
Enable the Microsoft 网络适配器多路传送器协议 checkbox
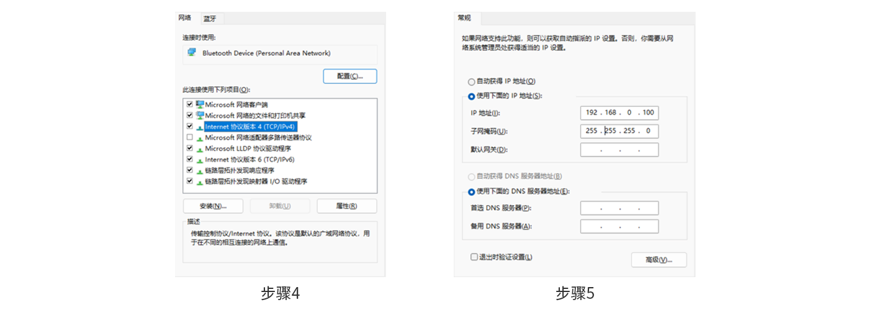[190, 137]
